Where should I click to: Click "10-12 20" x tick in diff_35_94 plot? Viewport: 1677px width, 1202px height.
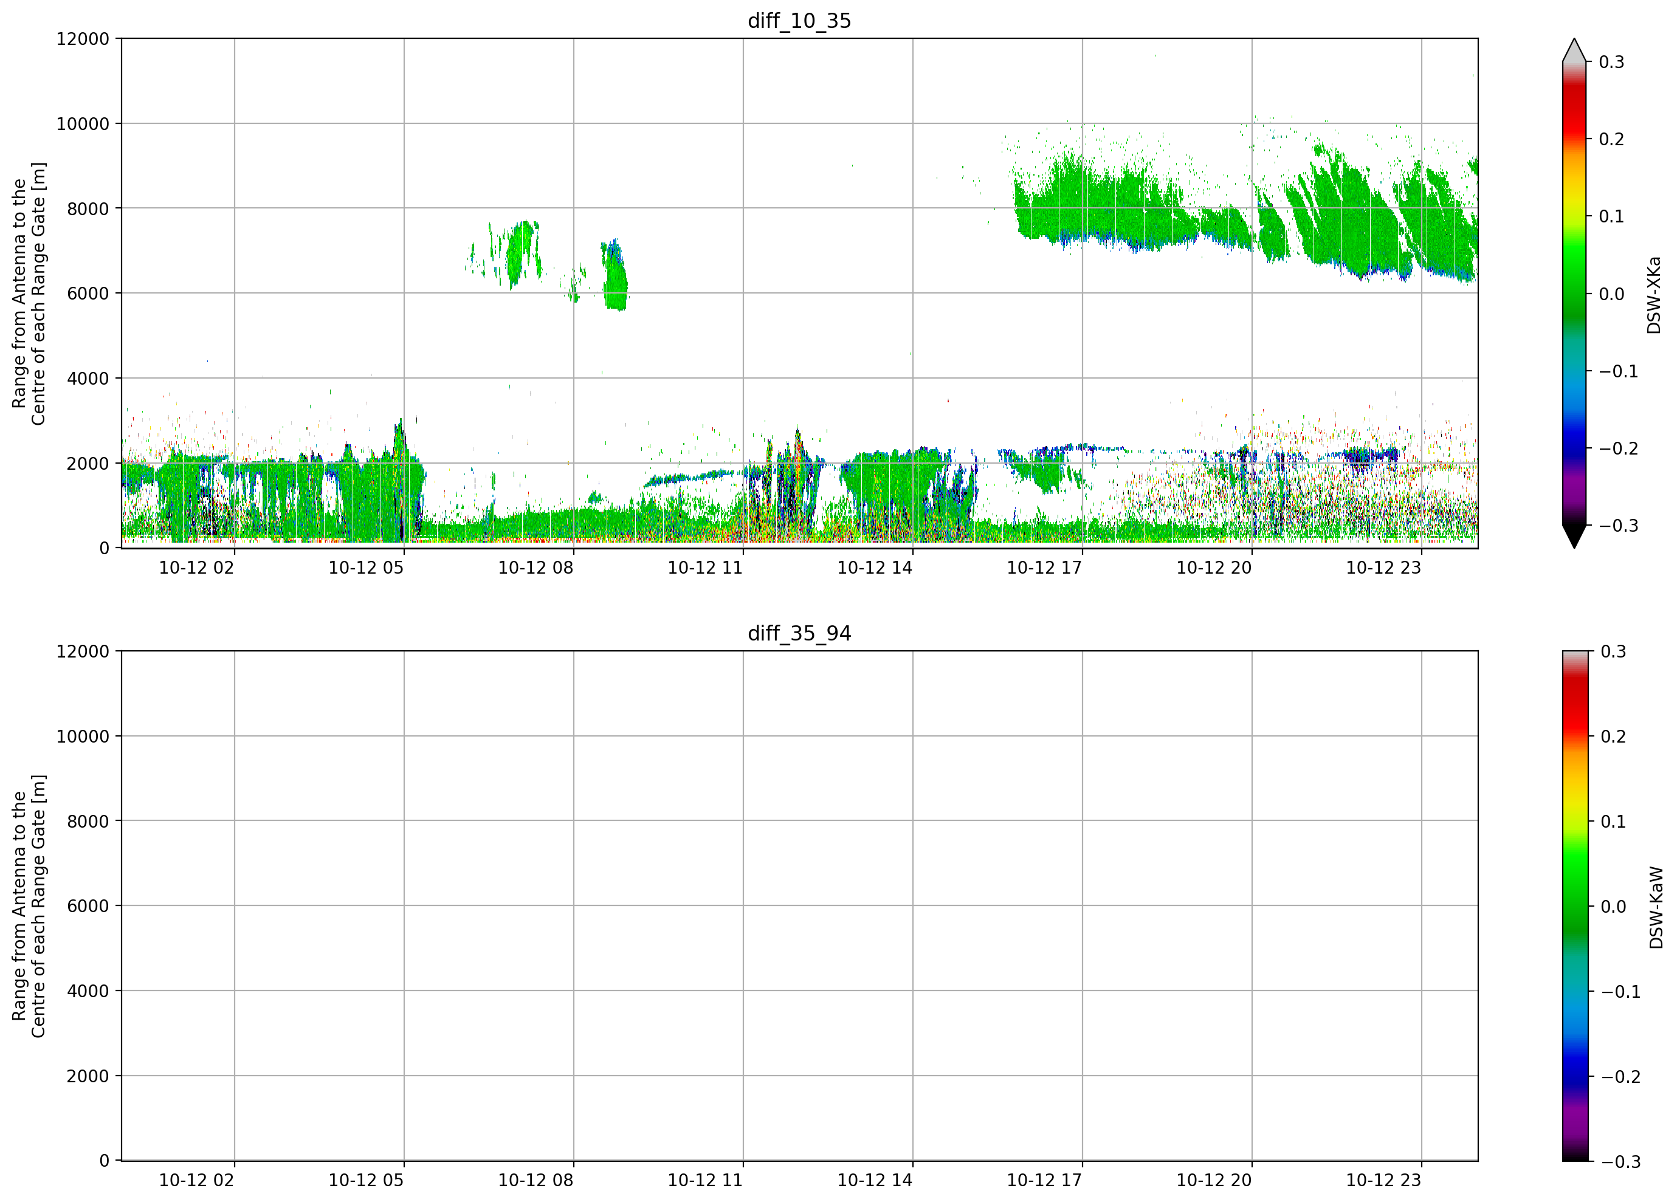[1214, 1181]
